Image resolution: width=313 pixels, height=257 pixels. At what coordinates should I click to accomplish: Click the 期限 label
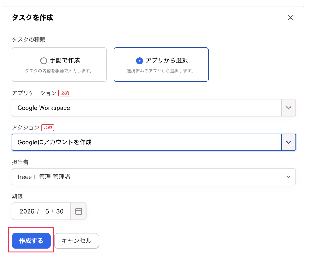(x=18, y=196)
